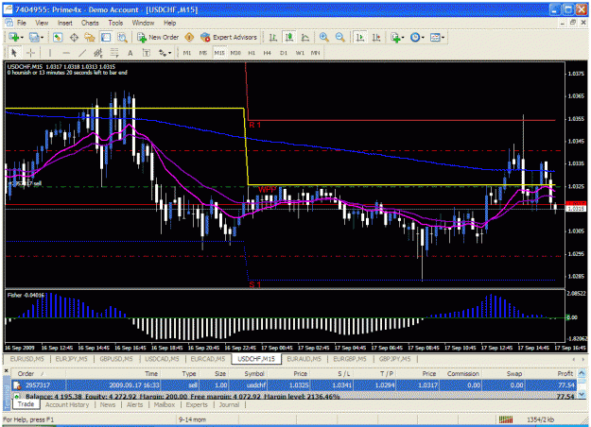Expand the New Chart dropdown arrow
The image size is (591, 427).
pyautogui.click(x=23, y=38)
